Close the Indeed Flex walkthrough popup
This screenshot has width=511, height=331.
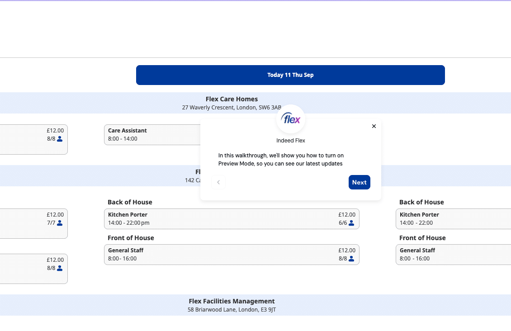(x=374, y=126)
